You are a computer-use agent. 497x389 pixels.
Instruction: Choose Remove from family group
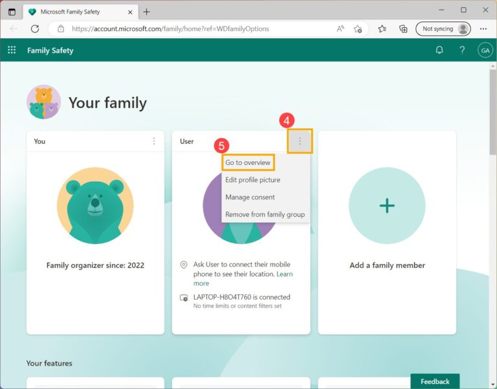(x=265, y=214)
